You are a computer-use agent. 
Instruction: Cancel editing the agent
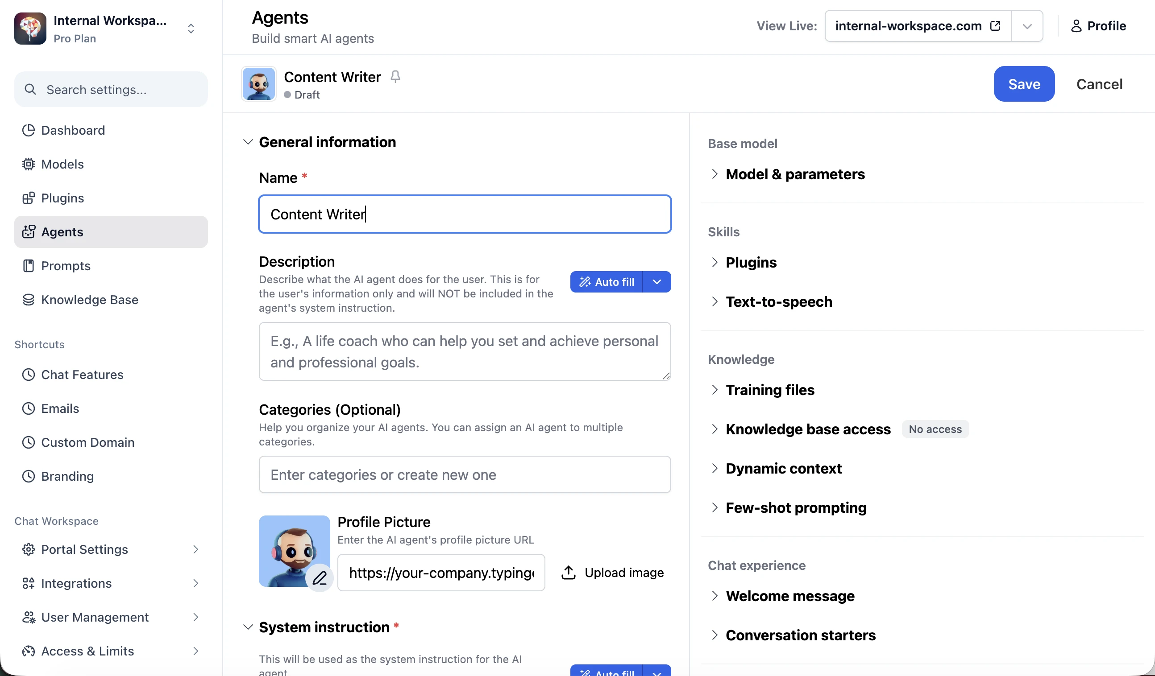1099,84
